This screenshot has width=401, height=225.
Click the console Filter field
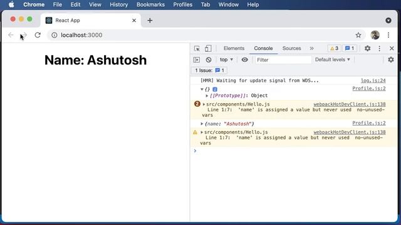coord(283,60)
